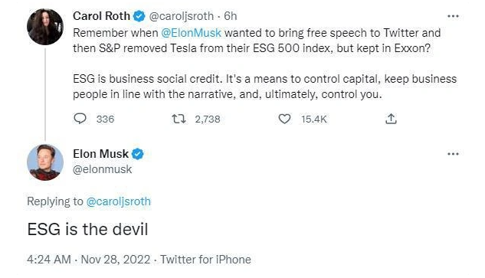
Task: Click Elon Musk's verified badge
Action: pyautogui.click(x=138, y=154)
